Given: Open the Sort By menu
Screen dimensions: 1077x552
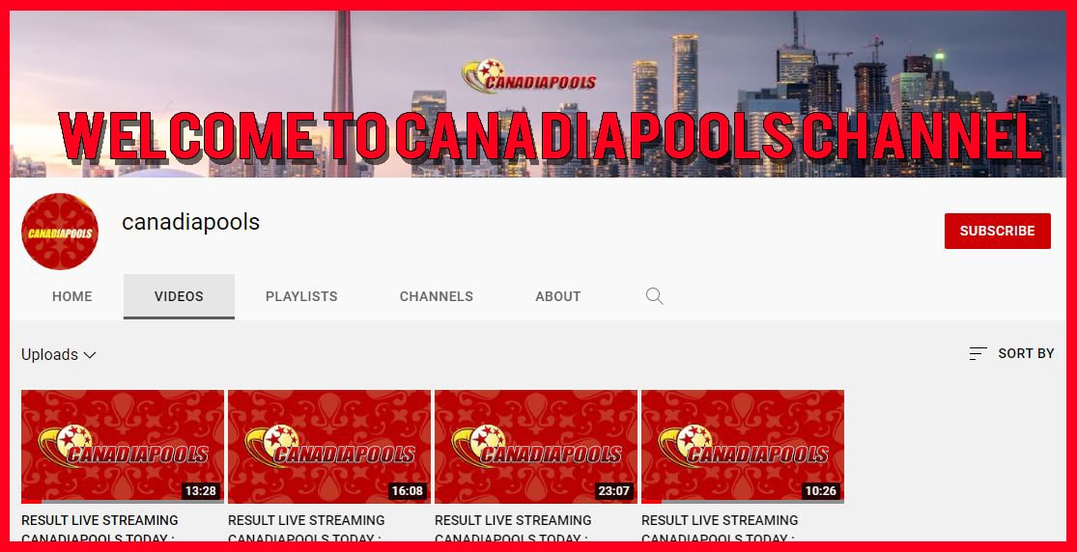Looking at the screenshot, I should point(1011,354).
